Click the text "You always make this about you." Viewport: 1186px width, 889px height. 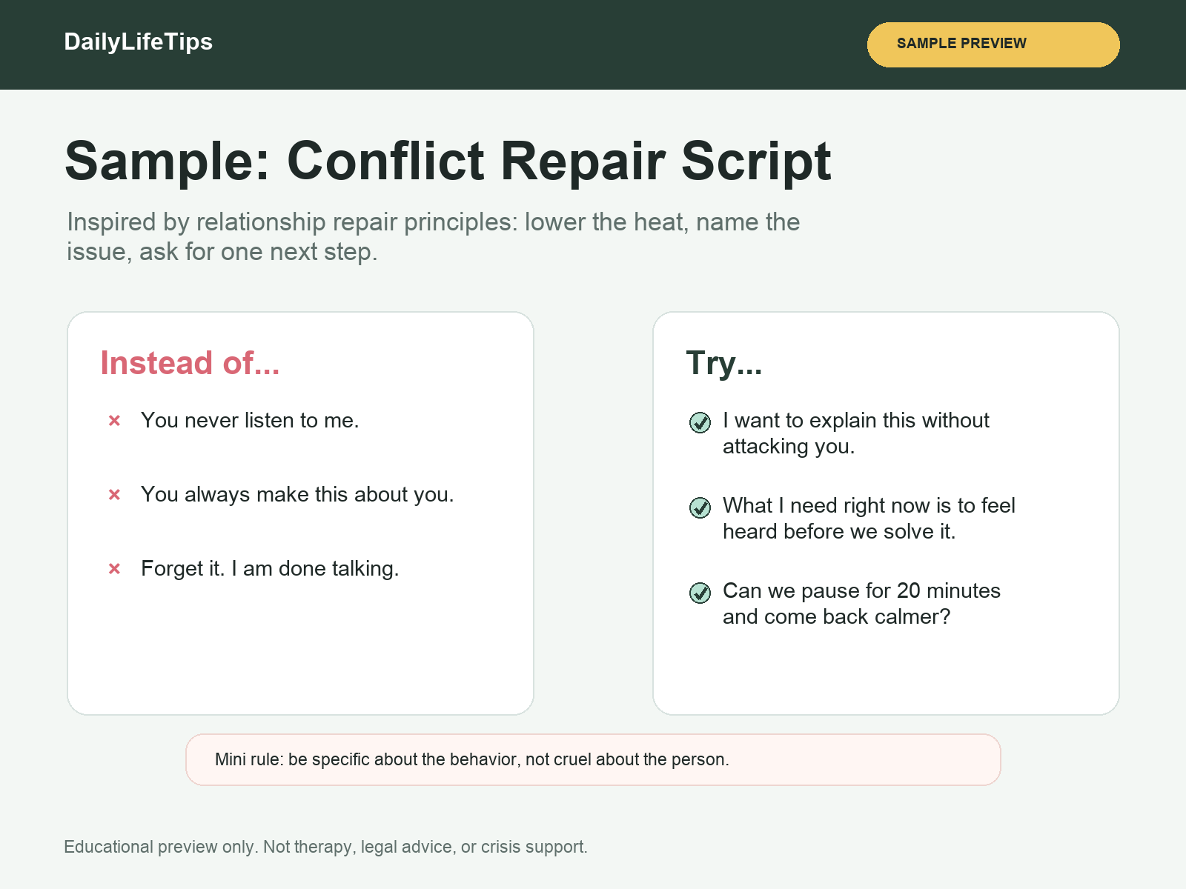coord(297,495)
